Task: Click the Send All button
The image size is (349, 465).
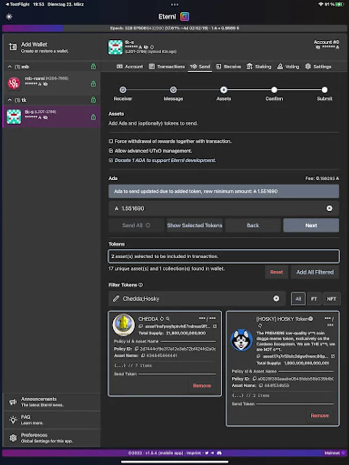Action: tap(136, 225)
